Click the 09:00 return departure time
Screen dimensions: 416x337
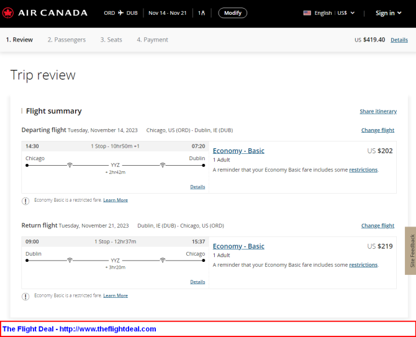click(32, 241)
